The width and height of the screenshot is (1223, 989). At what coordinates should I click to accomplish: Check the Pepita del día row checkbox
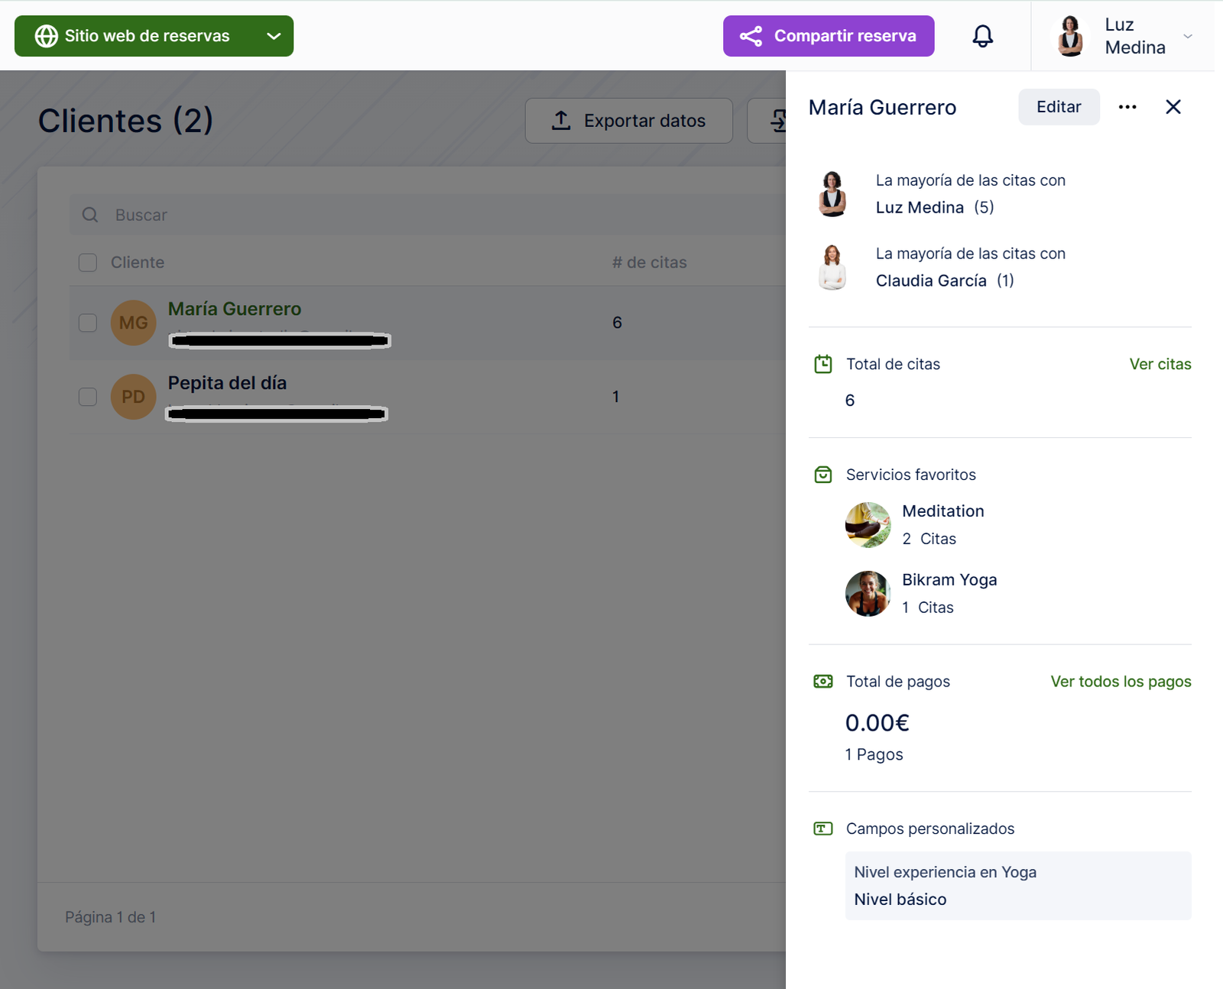point(88,397)
